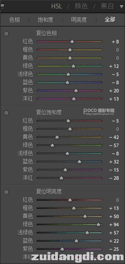The image size is (125, 264).
Task: Switch to the 颜色 mode in panel header
Action: point(81,7)
